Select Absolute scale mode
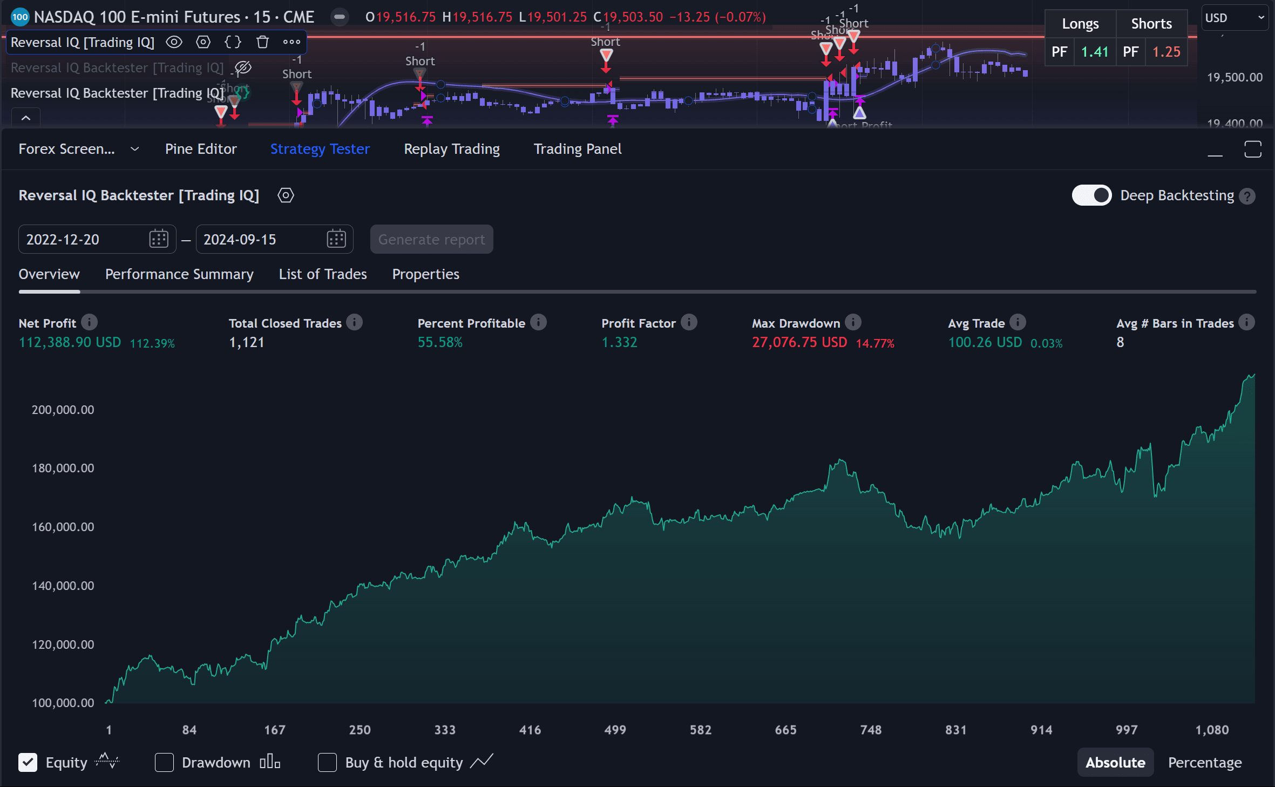This screenshot has height=787, width=1275. pyautogui.click(x=1115, y=762)
